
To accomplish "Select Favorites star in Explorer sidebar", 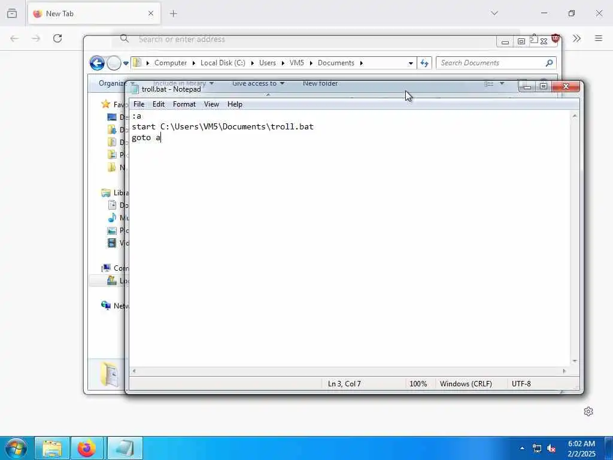I will 105,104.
